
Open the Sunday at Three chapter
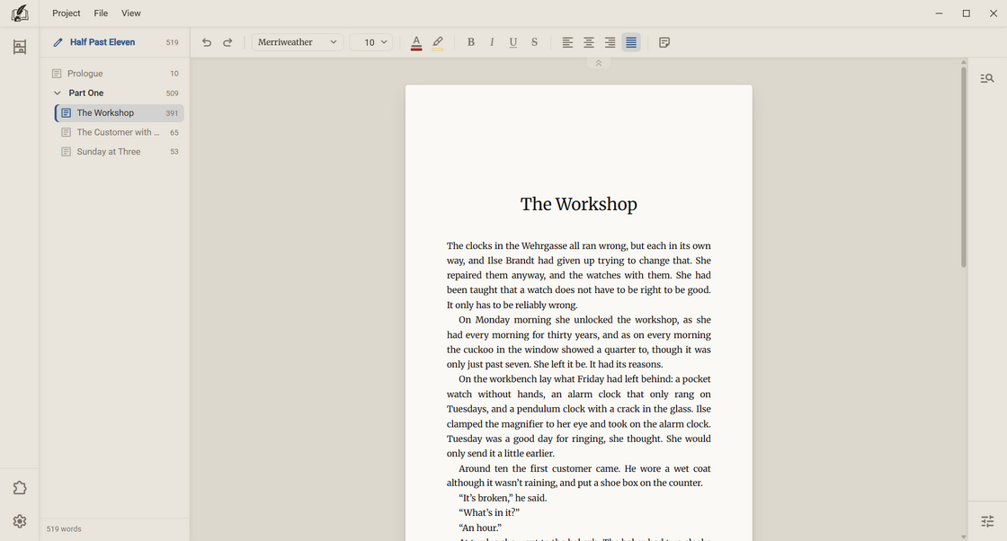[x=120, y=152]
